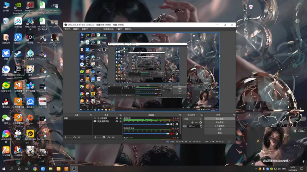Viewport: 307px width, 172px height.
Task: Open GeForce Experience desktop icon
Action: (x=18, y=8)
